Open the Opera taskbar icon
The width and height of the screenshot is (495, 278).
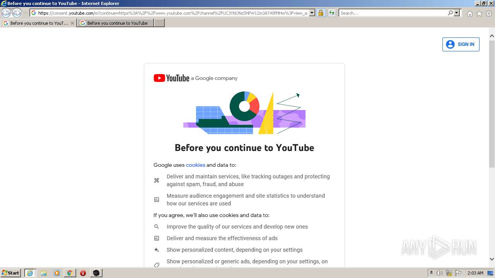pos(83,273)
